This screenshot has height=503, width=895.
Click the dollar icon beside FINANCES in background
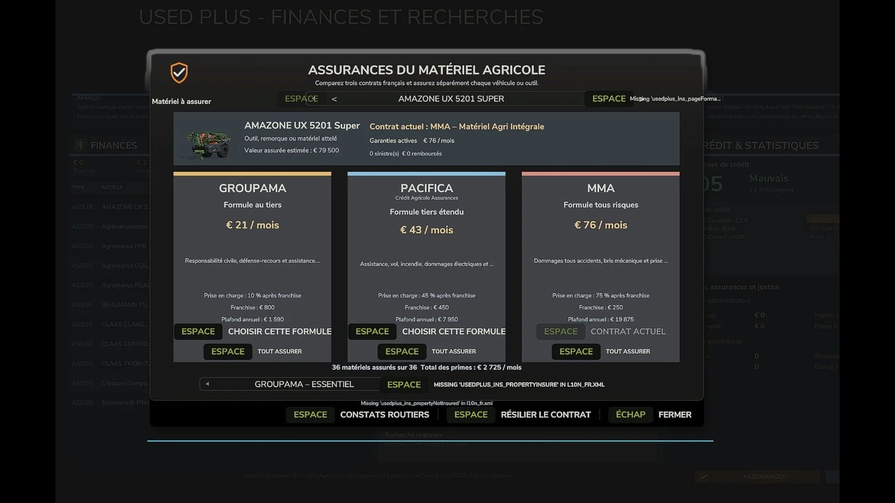(81, 145)
